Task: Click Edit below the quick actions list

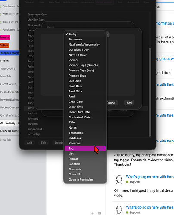Action: tap(43, 143)
